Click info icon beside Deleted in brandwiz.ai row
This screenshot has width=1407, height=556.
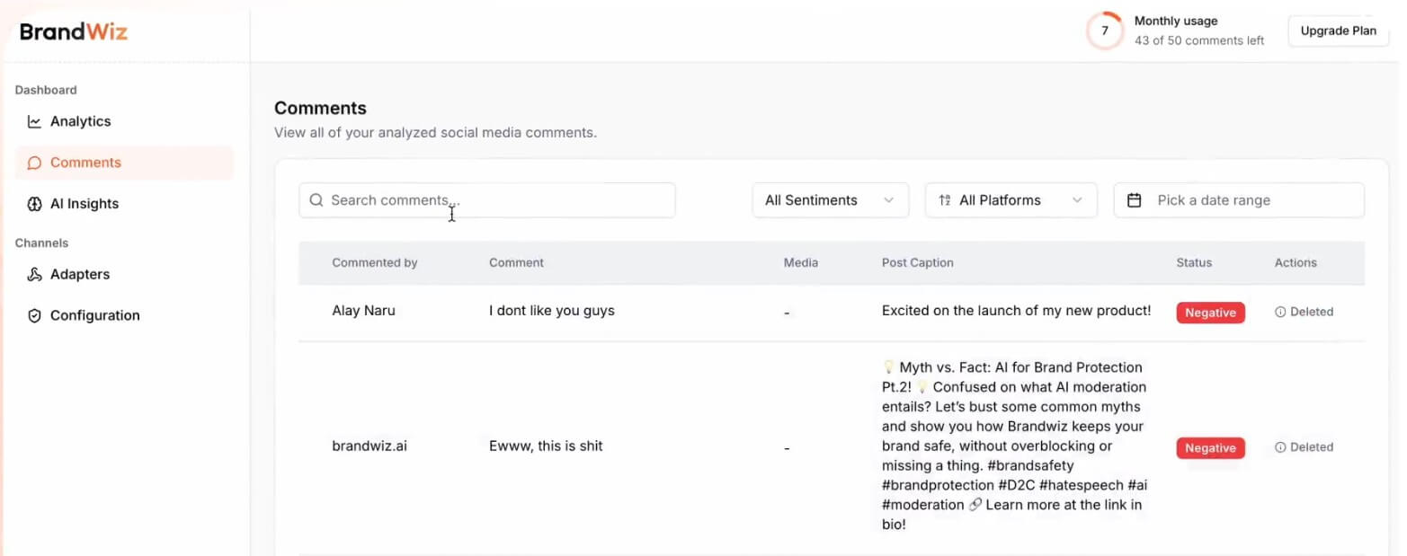point(1280,447)
